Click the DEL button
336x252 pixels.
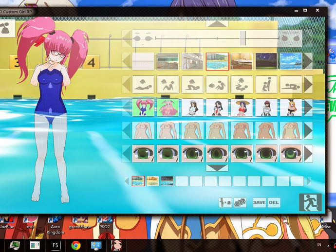pos(274,202)
